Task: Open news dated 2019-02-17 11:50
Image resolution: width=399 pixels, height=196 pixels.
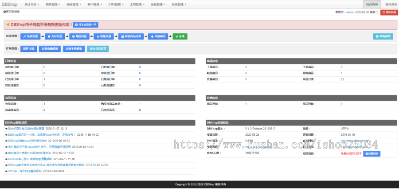Action: pos(30,153)
